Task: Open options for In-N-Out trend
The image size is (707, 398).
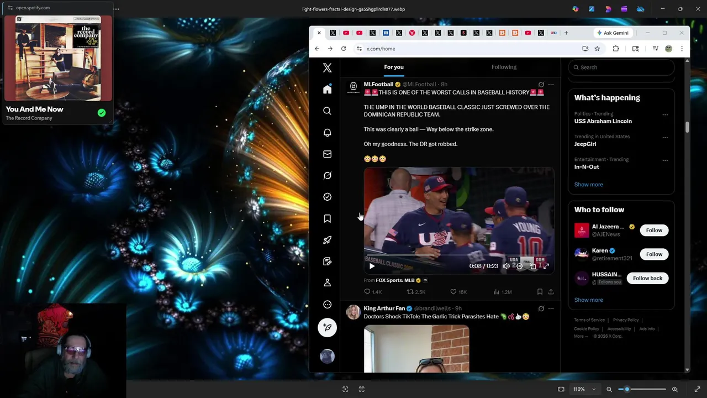Action: [665, 160]
